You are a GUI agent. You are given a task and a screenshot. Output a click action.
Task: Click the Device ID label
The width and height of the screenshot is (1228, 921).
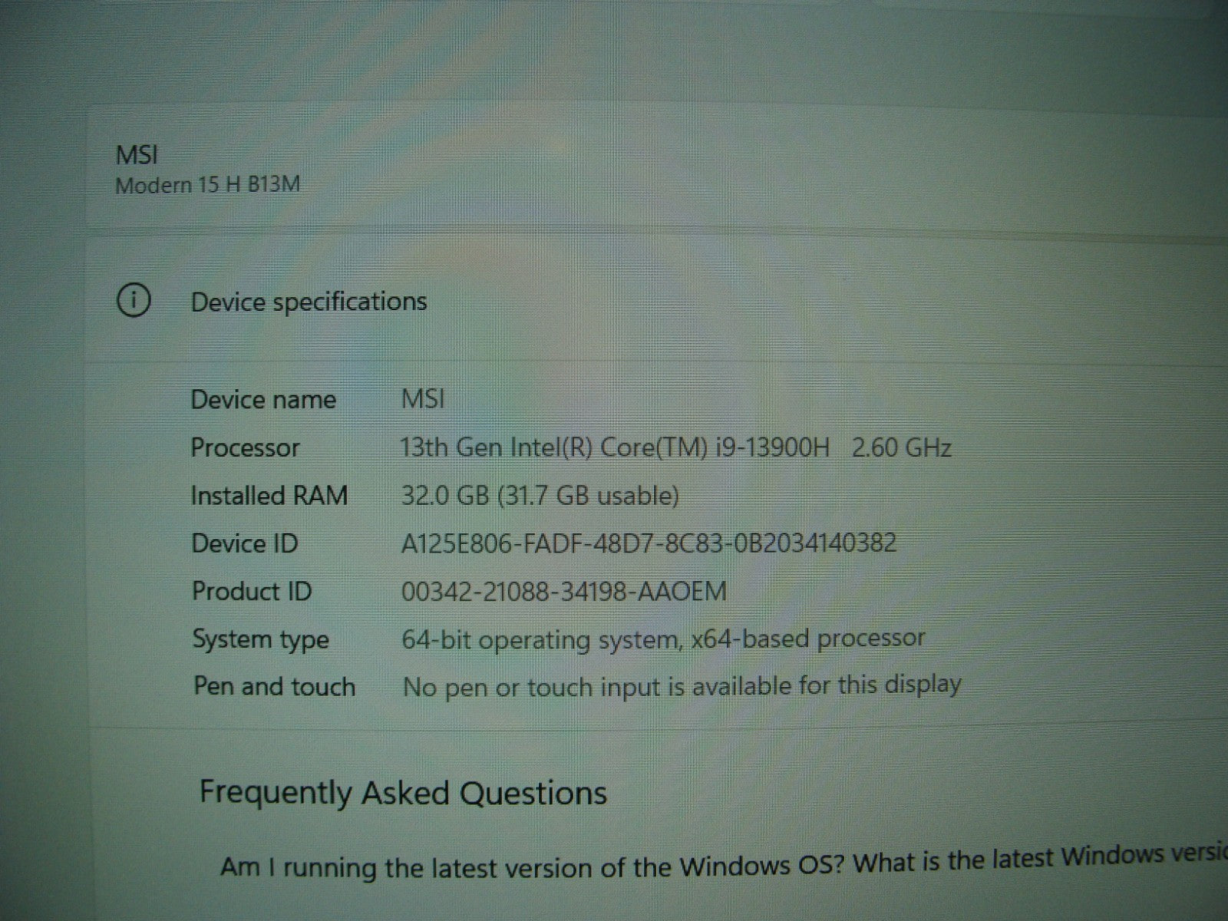click(244, 543)
